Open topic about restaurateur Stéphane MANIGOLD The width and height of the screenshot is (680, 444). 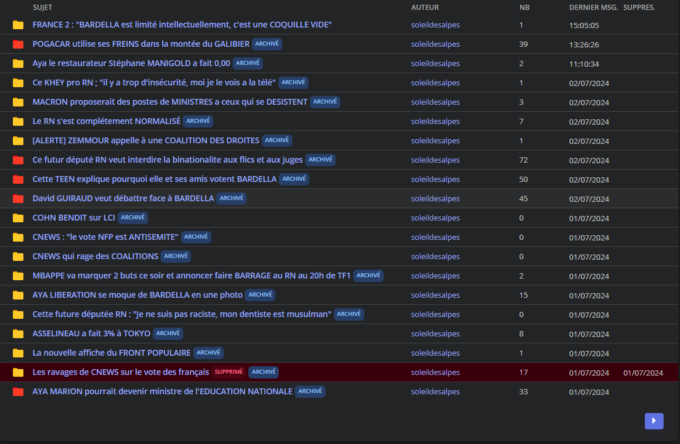(x=131, y=63)
